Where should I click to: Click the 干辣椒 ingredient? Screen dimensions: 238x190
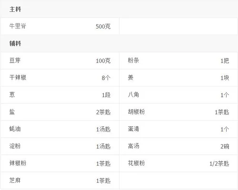[x=18, y=77]
